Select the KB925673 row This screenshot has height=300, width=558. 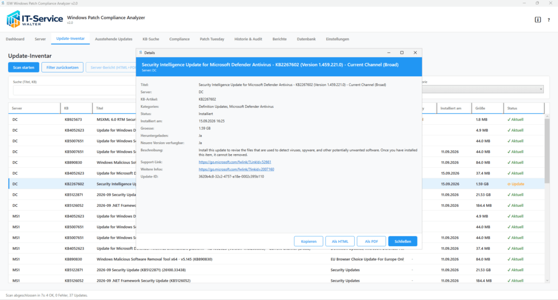(x=276, y=119)
